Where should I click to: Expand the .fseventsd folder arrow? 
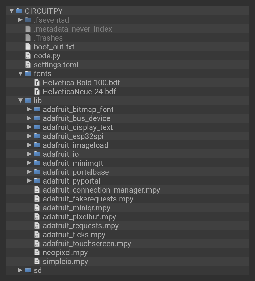(20, 20)
